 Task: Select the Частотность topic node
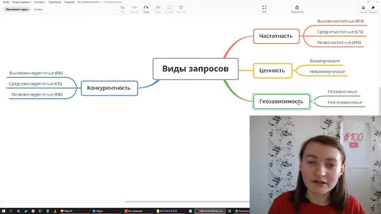(x=276, y=36)
